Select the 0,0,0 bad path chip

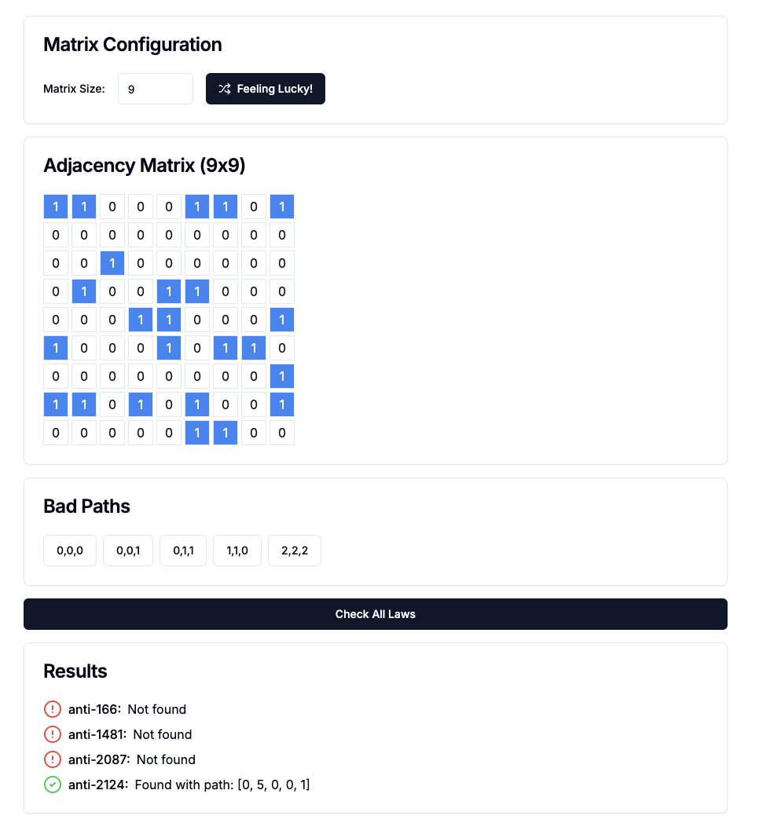[70, 550]
